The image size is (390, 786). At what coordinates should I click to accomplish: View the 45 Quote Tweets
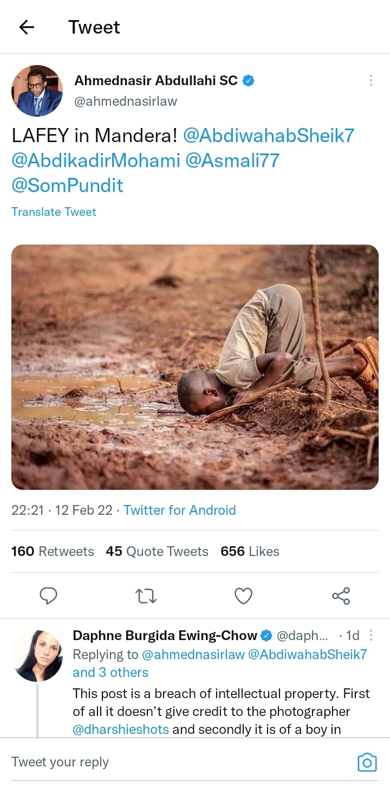click(x=157, y=552)
